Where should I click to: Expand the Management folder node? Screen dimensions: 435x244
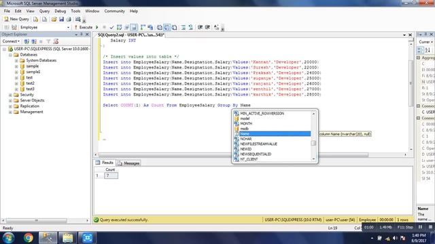10,112
